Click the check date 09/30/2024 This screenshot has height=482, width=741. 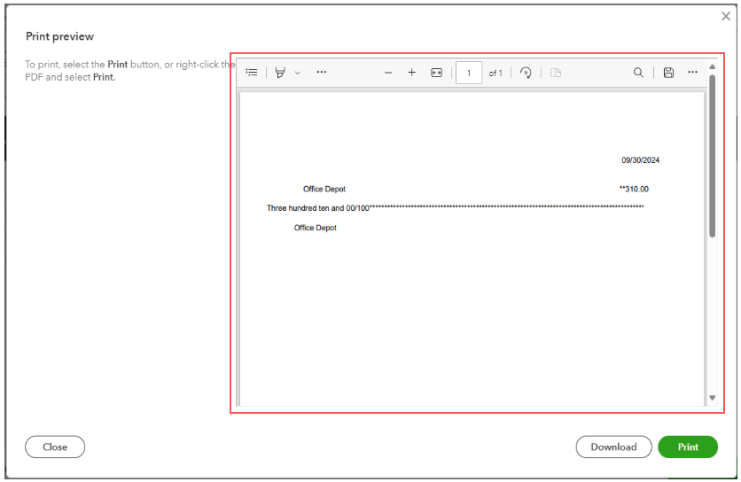[x=640, y=160]
